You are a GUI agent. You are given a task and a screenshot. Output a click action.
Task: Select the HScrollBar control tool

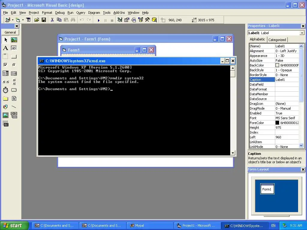point(6,82)
